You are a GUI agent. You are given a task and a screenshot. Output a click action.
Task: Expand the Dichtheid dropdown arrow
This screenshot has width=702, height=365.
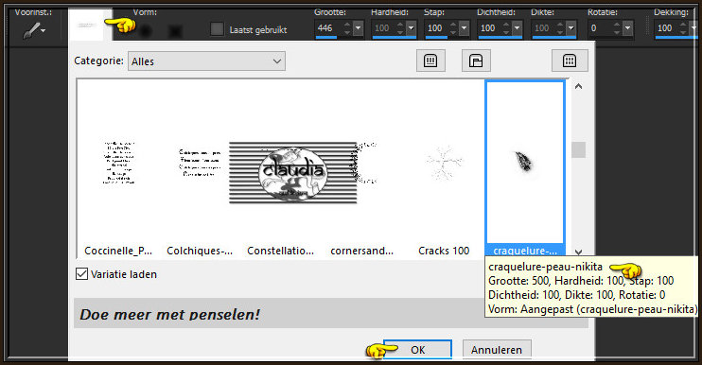(517, 28)
